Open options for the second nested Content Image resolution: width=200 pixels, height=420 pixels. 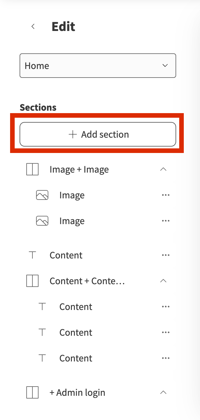tap(165, 332)
